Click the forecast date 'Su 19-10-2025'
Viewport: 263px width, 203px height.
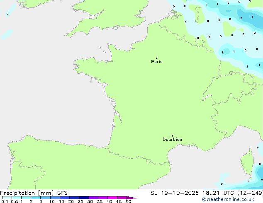(175, 193)
